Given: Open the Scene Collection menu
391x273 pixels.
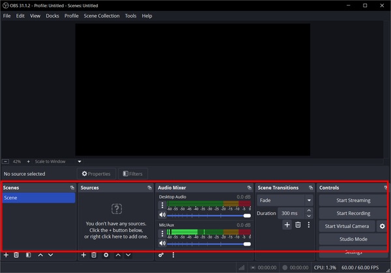Looking at the screenshot, I should pos(101,16).
